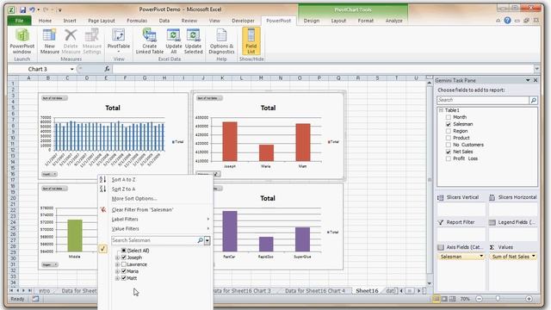Click the Normal view icon in status bar

[436, 299]
